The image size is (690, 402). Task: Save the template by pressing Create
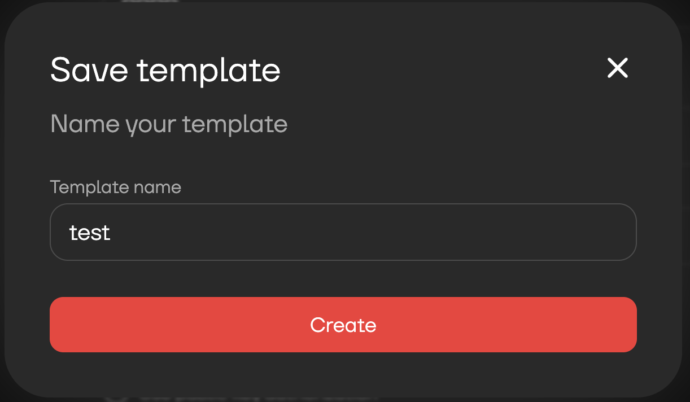point(343,325)
